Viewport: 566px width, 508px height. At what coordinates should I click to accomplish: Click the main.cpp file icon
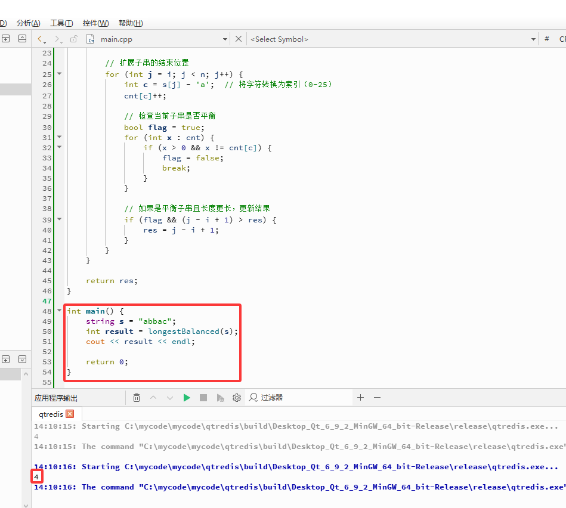90,39
